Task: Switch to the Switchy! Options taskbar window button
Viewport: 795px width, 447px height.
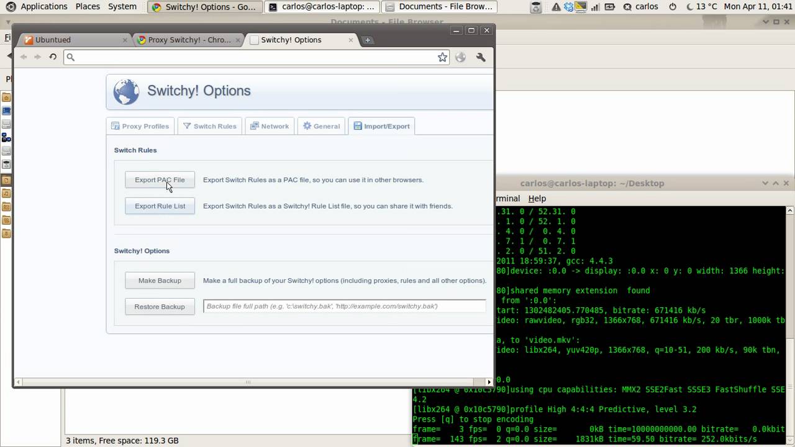Action: point(204,7)
